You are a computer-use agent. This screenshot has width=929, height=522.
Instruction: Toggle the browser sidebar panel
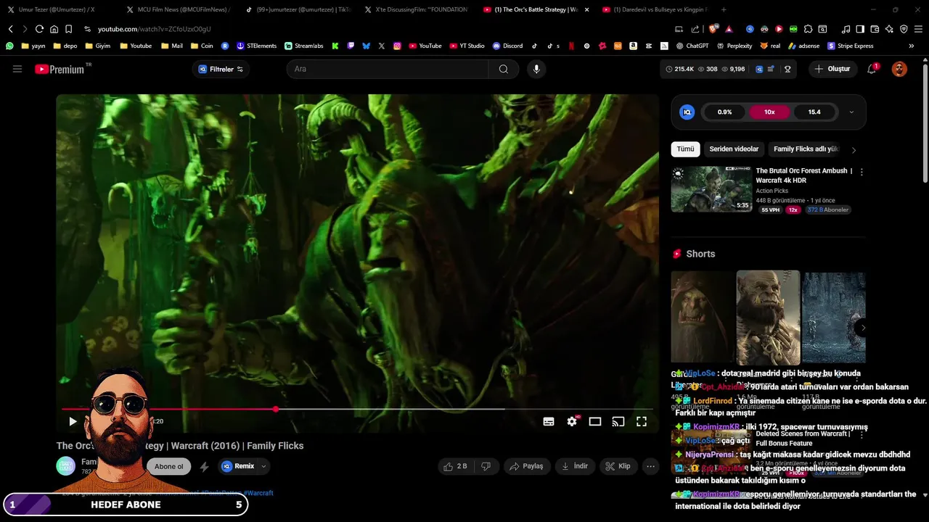coord(860,29)
